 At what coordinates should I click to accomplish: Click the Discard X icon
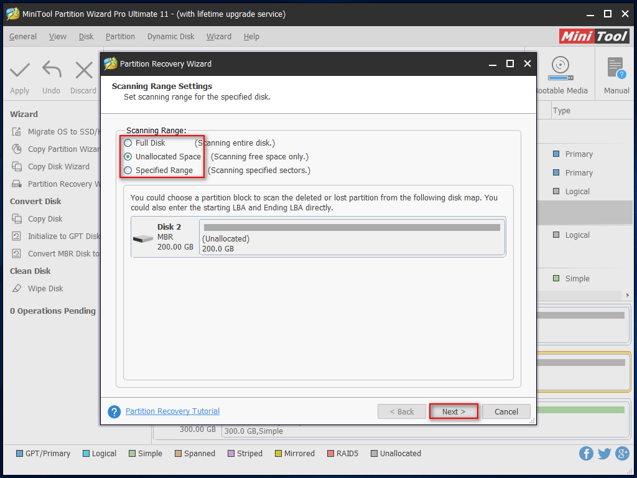[84, 70]
